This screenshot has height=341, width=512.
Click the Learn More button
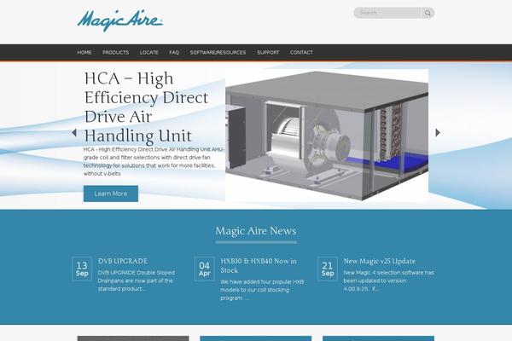(x=111, y=194)
